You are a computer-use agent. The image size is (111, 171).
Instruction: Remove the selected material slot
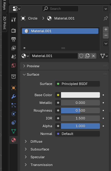pos(106,35)
